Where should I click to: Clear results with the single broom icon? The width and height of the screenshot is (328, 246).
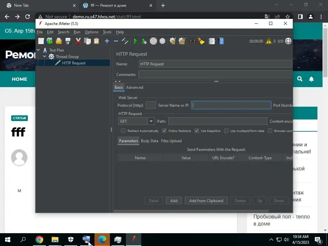173,41
